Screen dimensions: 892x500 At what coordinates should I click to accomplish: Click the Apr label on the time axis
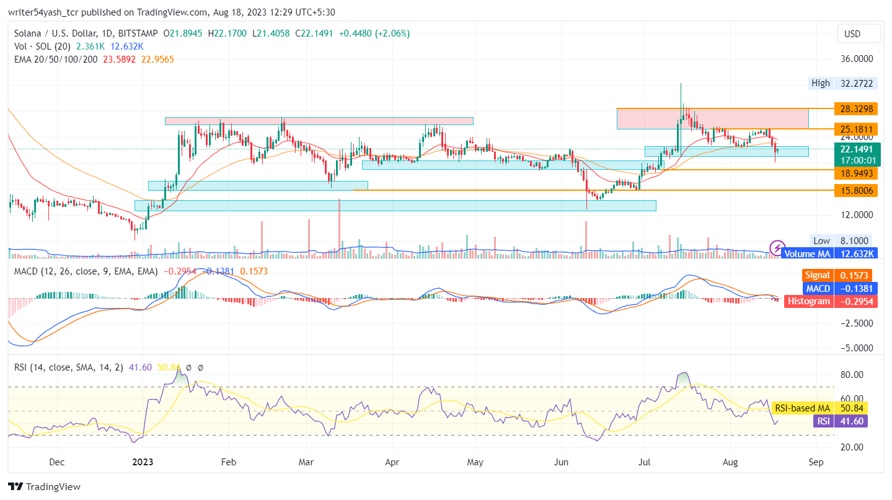392,462
